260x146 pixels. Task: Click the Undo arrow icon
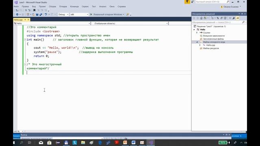click(46, 15)
